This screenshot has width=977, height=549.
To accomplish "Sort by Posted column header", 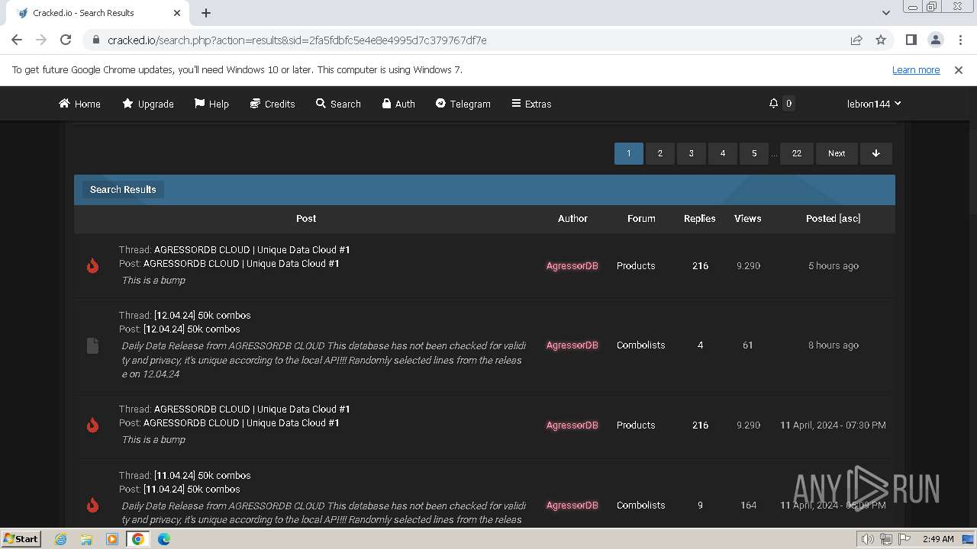I will [x=821, y=218].
